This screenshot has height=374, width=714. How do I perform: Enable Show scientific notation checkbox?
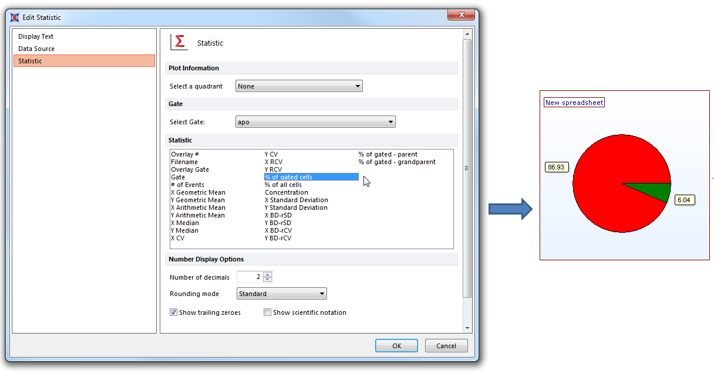click(x=268, y=312)
